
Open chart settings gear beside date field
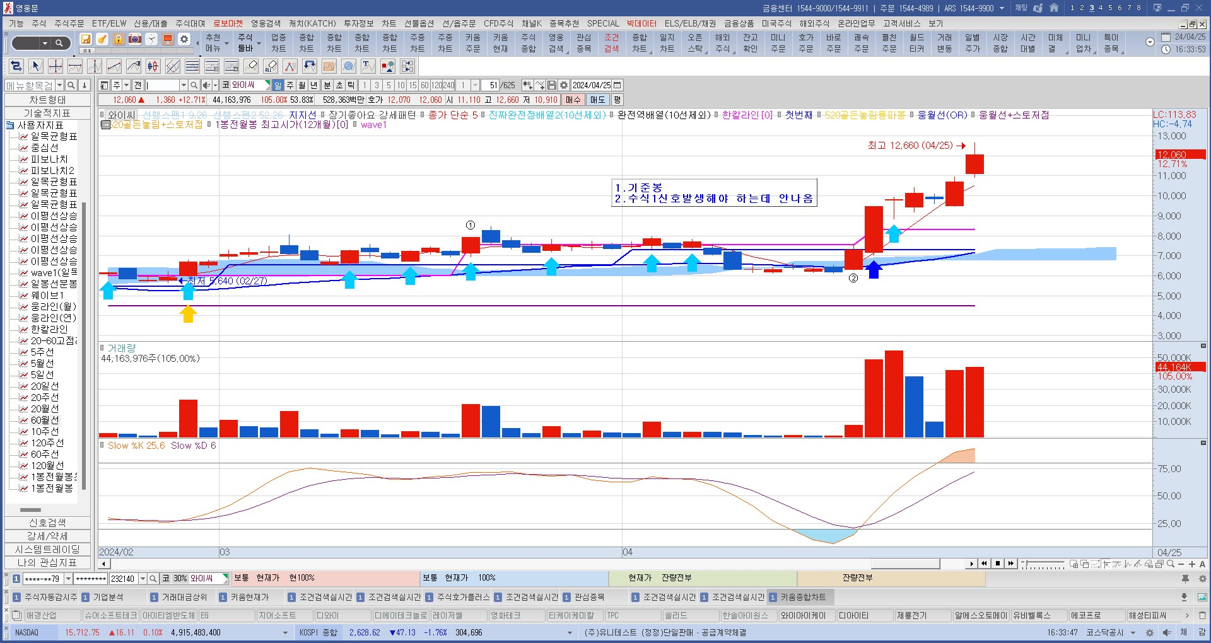click(564, 85)
